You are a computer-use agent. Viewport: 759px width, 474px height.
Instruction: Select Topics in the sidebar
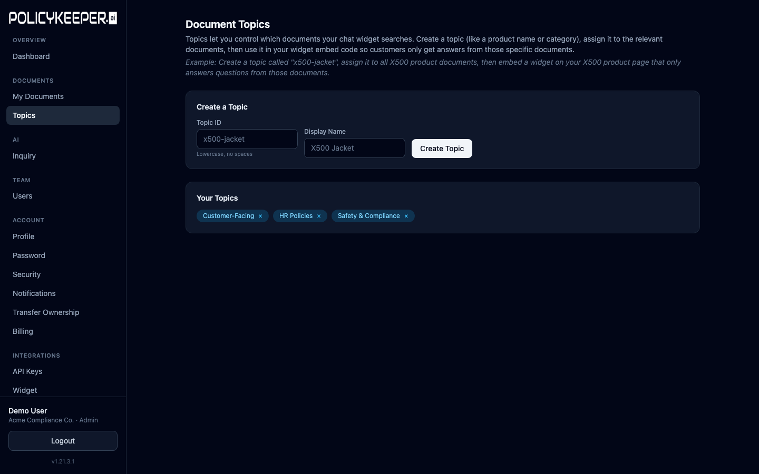[24, 115]
